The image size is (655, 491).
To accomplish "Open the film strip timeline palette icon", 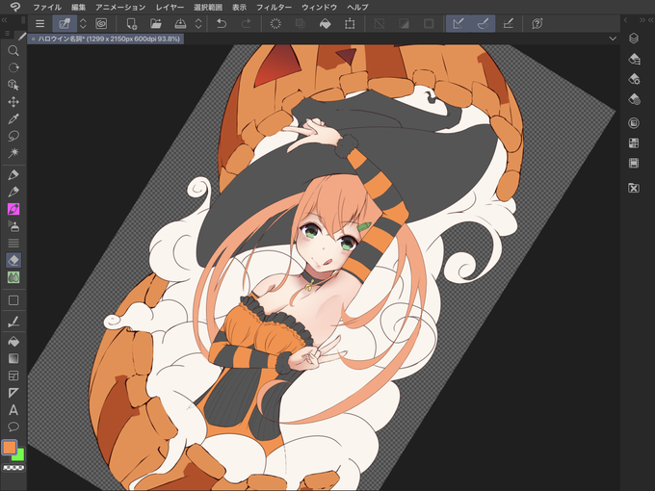I will [x=634, y=164].
